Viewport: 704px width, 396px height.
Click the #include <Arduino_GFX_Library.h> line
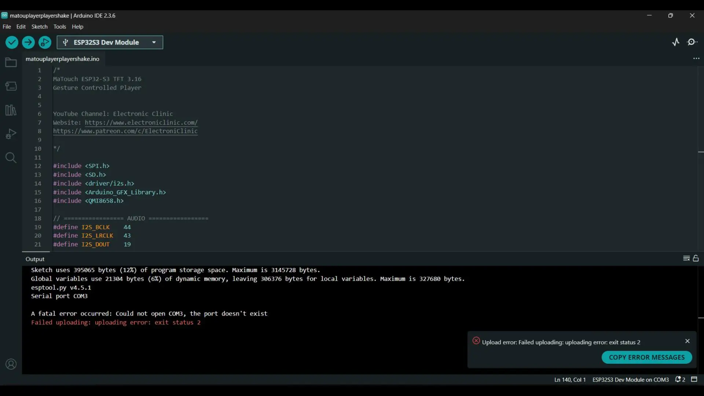(x=110, y=192)
